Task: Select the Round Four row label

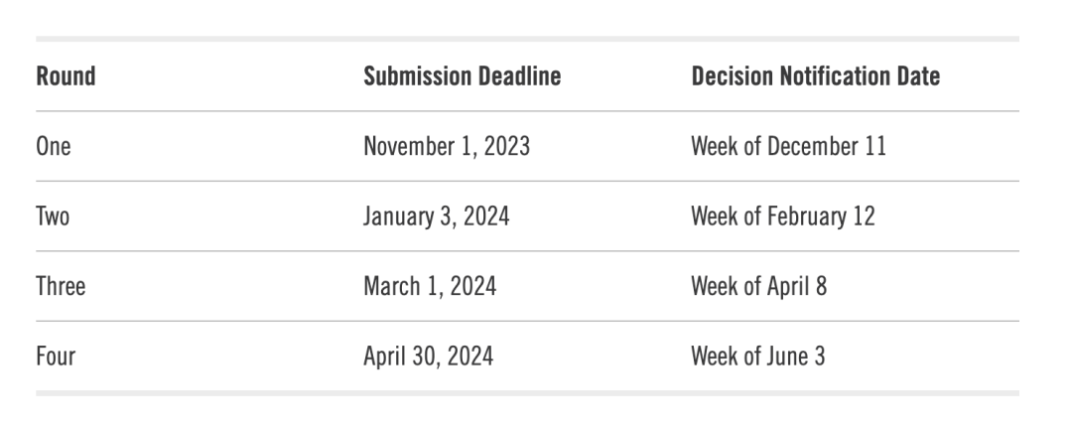Action: tap(56, 357)
